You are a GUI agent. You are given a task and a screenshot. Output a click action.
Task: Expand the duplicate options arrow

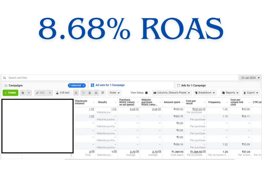coord(29,93)
